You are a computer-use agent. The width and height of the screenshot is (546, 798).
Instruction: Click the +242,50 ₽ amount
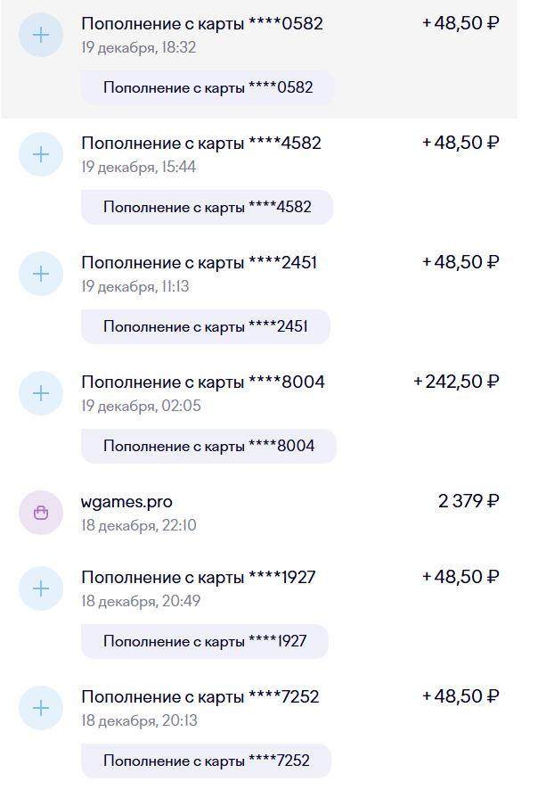(456, 382)
